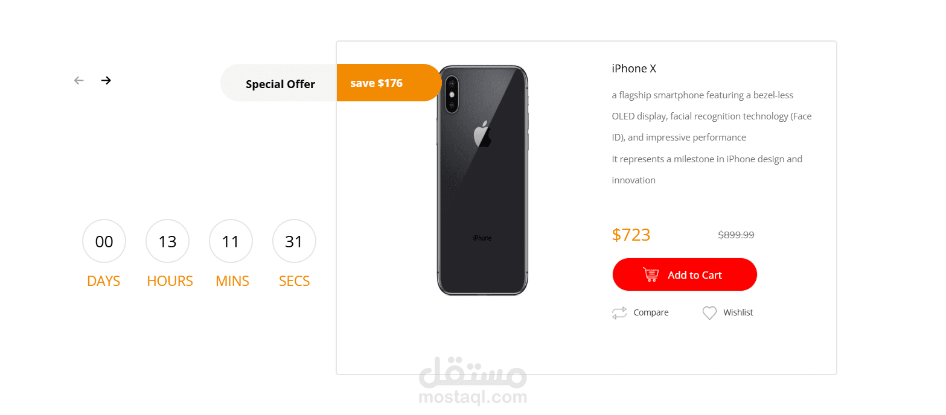Add iPhone X to cart
This screenshot has width=946, height=415.
[685, 274]
